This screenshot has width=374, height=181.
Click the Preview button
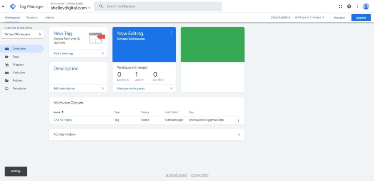339,18
